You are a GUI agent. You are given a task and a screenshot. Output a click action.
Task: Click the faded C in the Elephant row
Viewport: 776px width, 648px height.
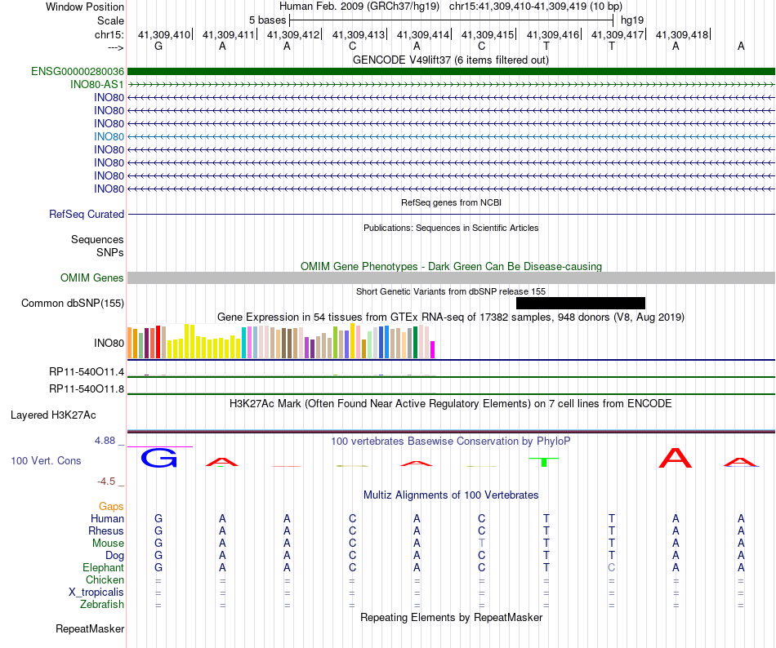[611, 567]
